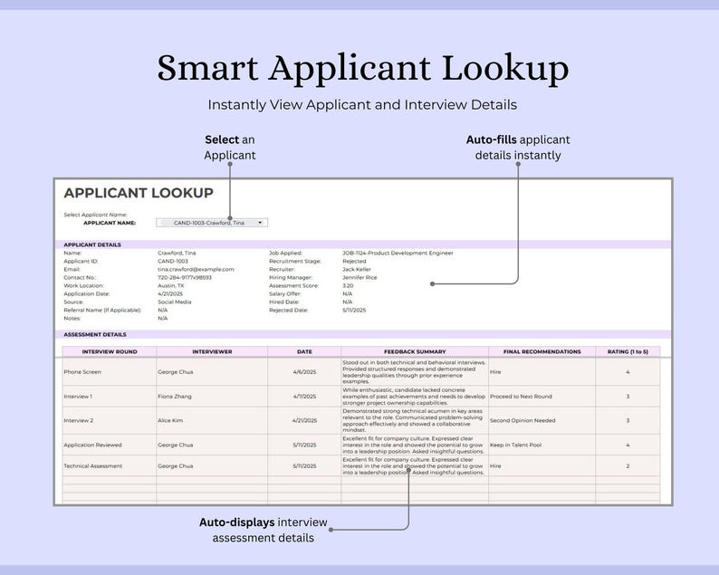This screenshot has width=719, height=575.
Task: Click 'Hire' recommendation in Phone Screen row
Action: coord(542,372)
